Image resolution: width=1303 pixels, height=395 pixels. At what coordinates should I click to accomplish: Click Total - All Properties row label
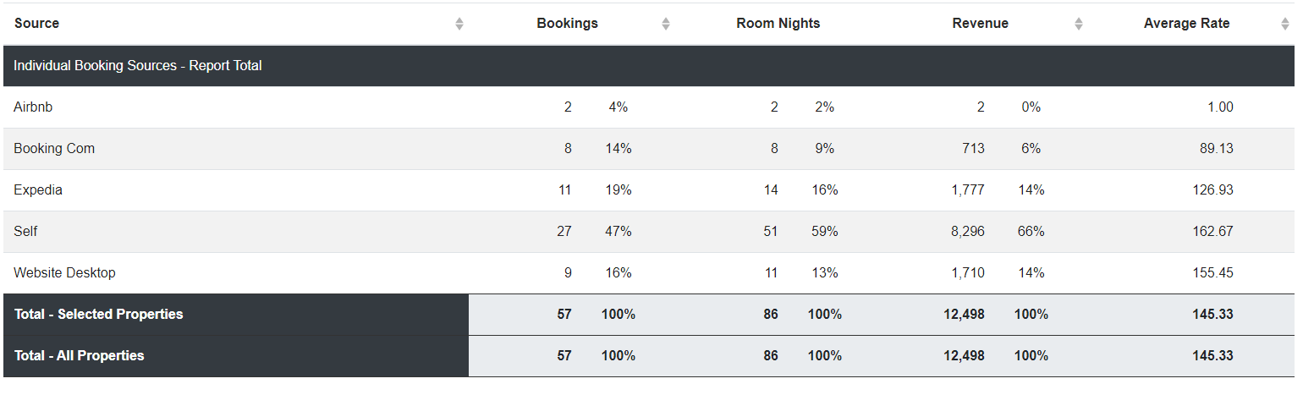tap(79, 355)
